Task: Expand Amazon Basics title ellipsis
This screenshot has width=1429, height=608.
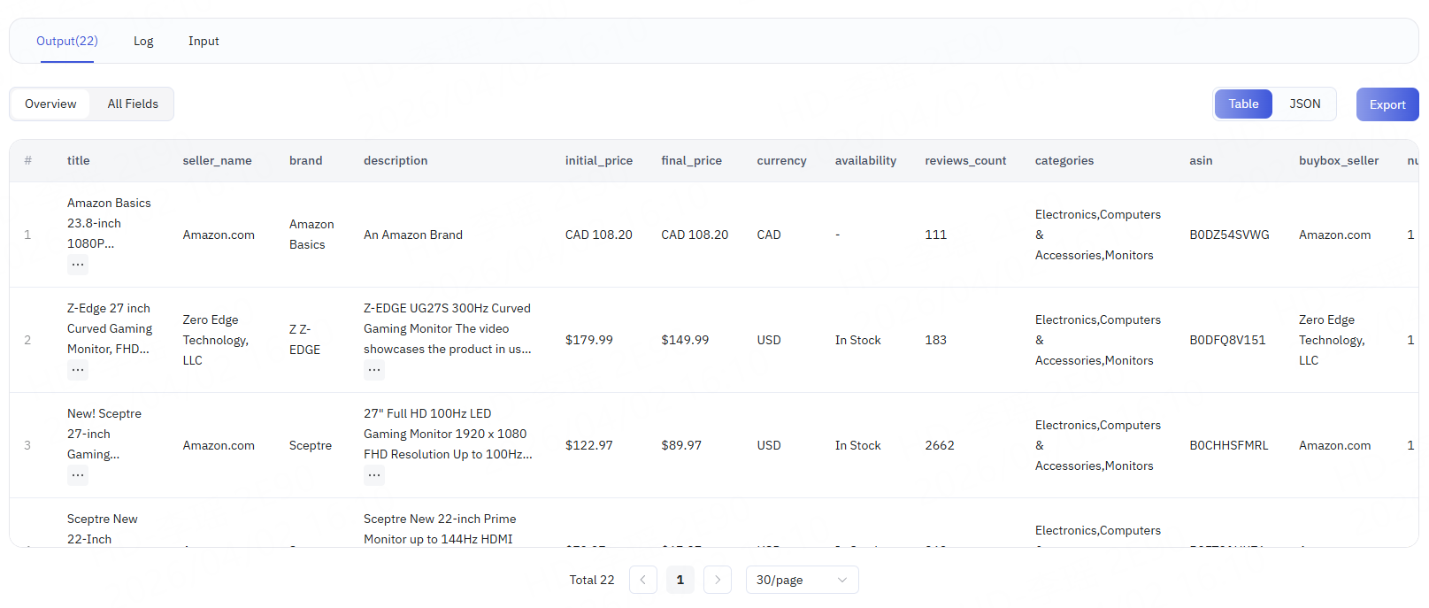Action: point(78,264)
